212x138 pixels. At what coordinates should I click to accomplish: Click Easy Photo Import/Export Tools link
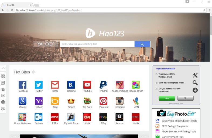click(179, 121)
